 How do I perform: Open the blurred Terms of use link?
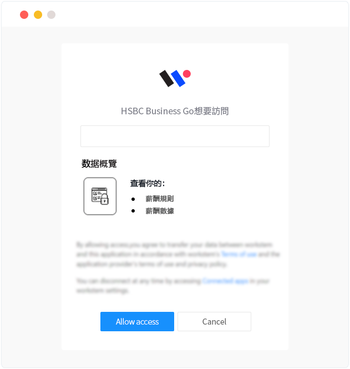[239, 254]
